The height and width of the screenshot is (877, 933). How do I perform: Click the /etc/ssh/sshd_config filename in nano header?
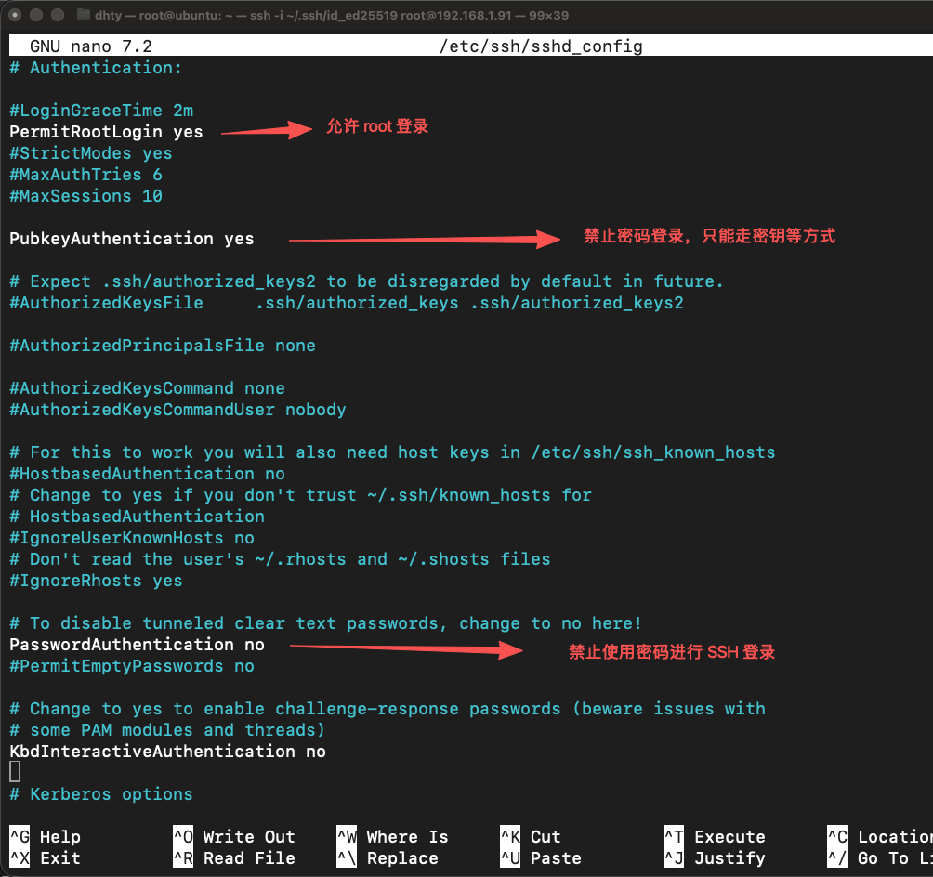pos(541,46)
